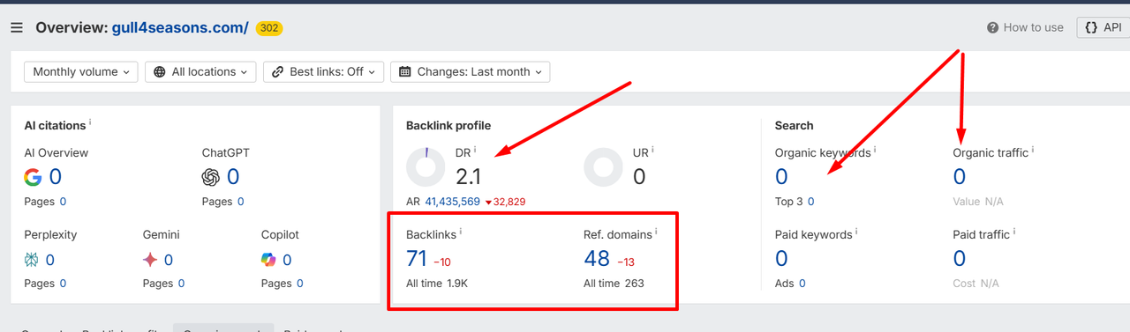Click the Backlinks info icon

click(460, 232)
